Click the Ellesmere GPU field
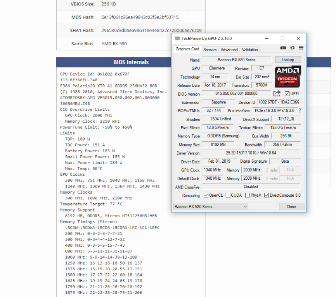 [x=217, y=68]
